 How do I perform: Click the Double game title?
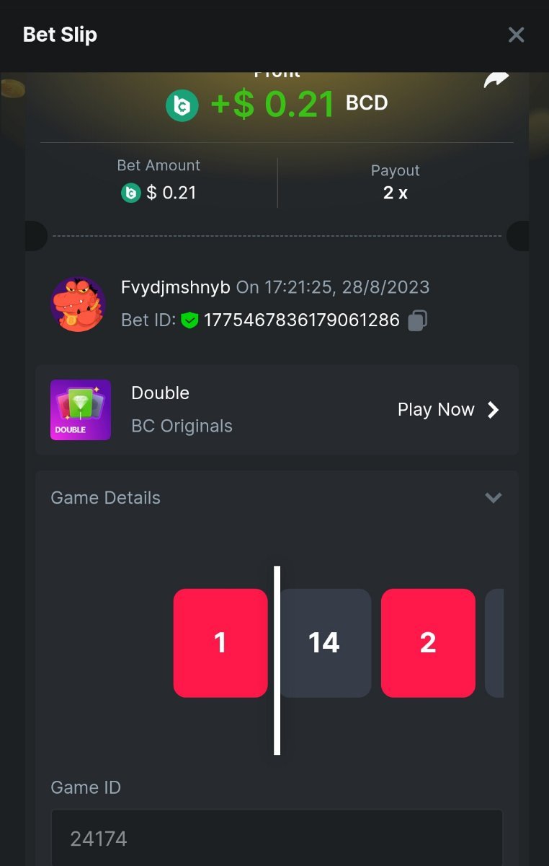(x=161, y=393)
